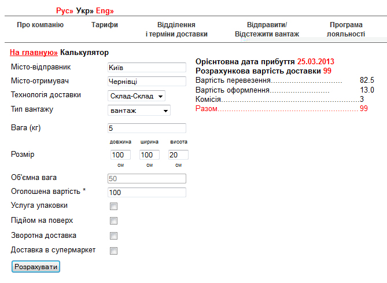Screen dimensions: 387x283
Task: Click the Місто-відправник input field
Action: coord(146,67)
